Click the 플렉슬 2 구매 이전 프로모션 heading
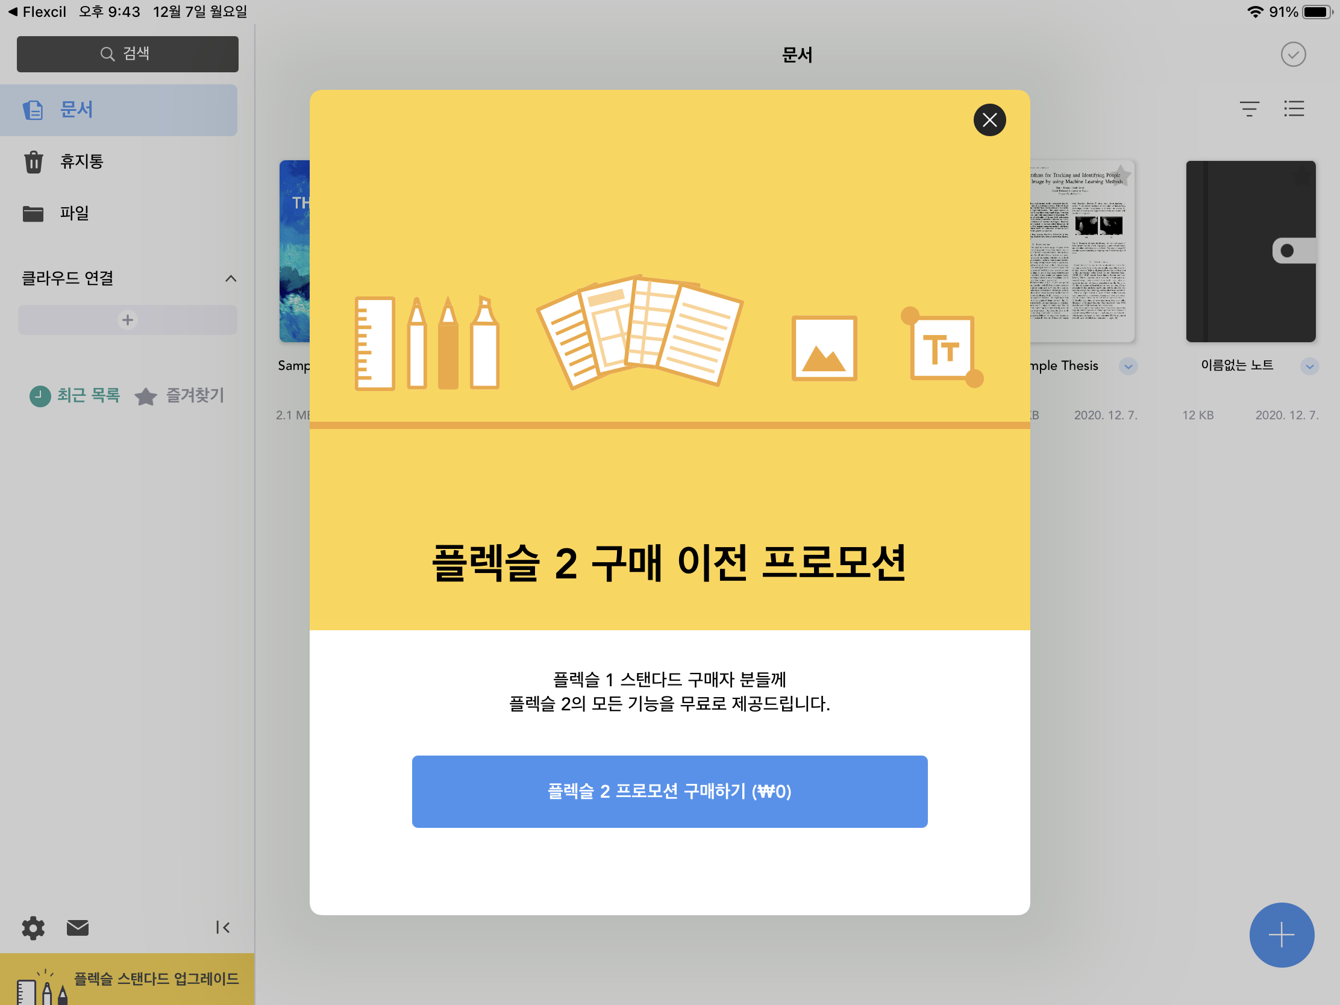This screenshot has height=1005, width=1340. [x=669, y=563]
